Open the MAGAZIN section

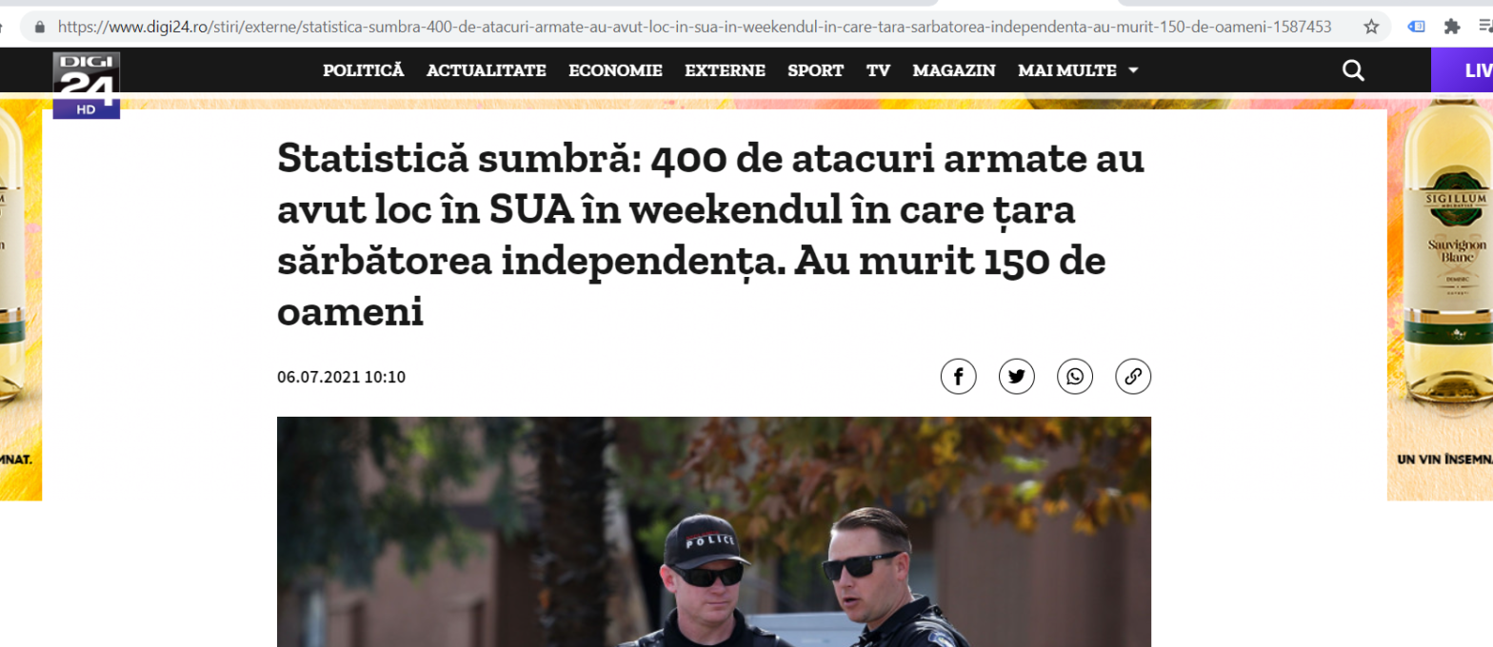click(x=954, y=70)
